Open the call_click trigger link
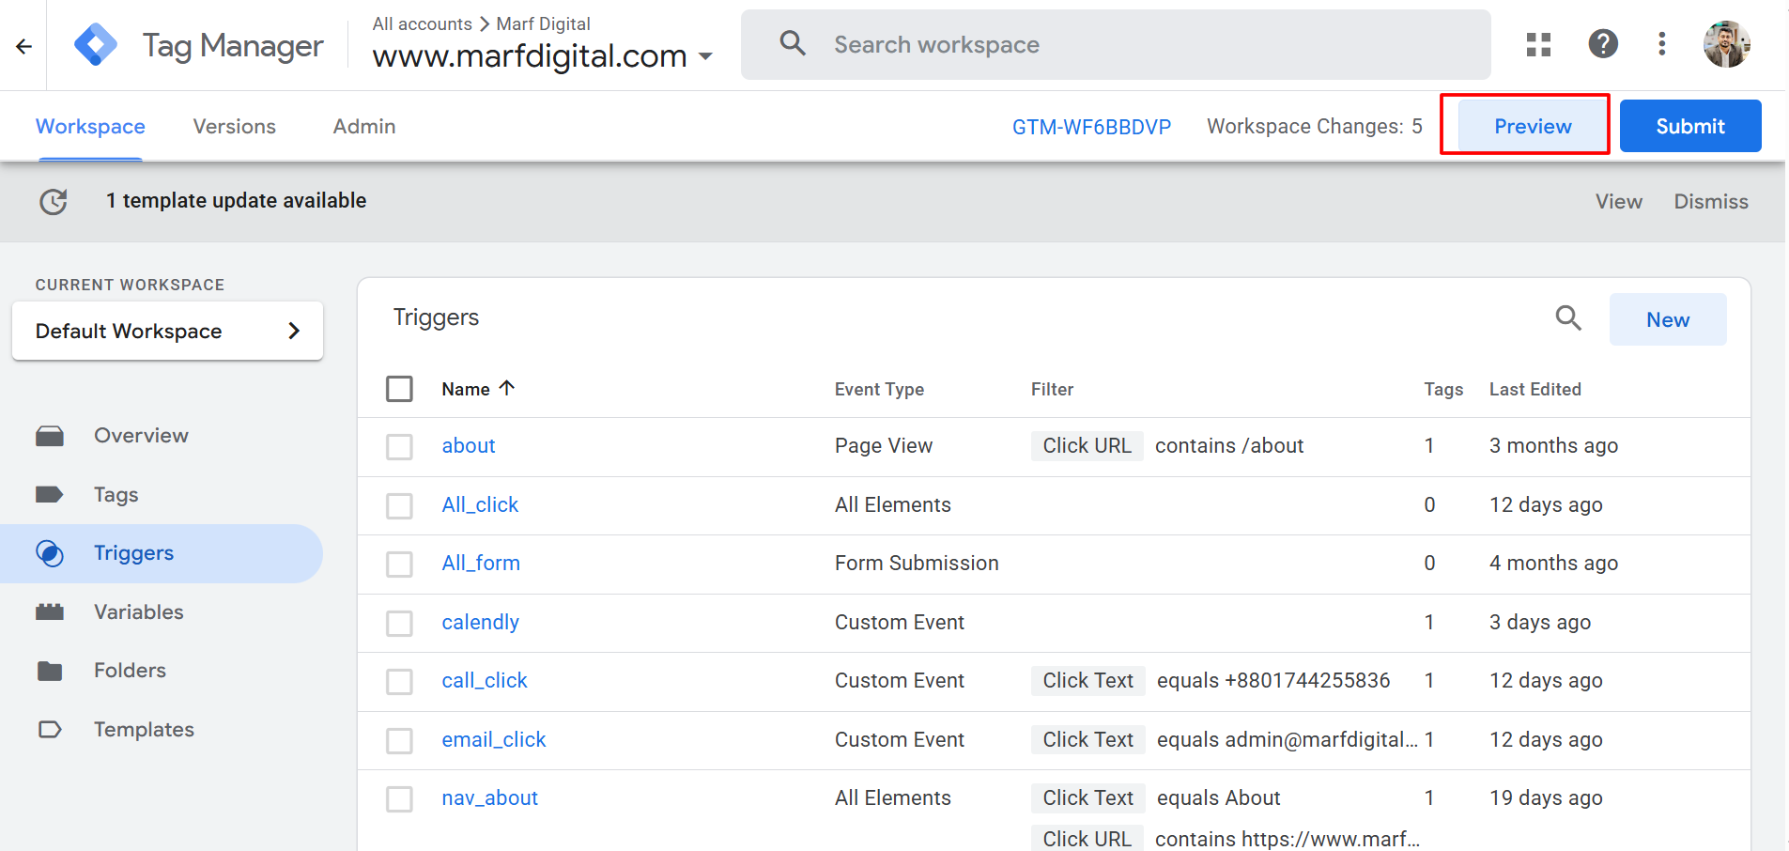This screenshot has width=1789, height=851. pyautogui.click(x=484, y=680)
